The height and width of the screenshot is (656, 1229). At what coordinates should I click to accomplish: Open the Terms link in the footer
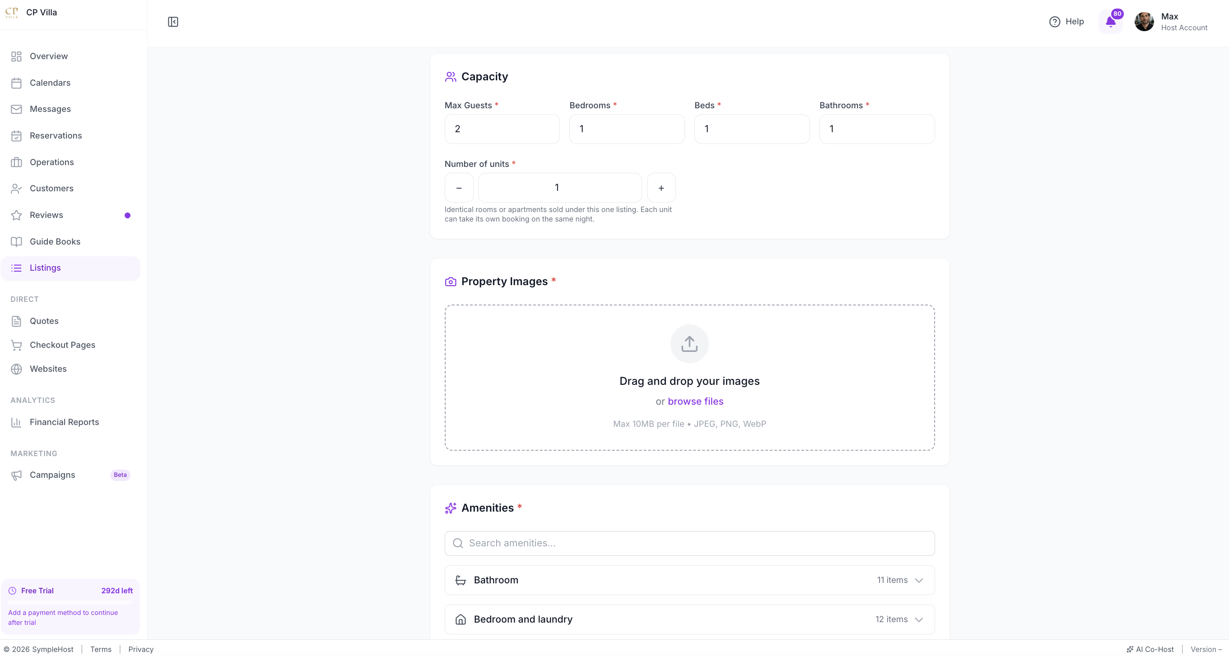(101, 649)
